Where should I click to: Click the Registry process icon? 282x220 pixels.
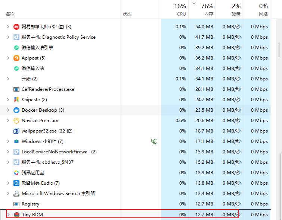16,204
